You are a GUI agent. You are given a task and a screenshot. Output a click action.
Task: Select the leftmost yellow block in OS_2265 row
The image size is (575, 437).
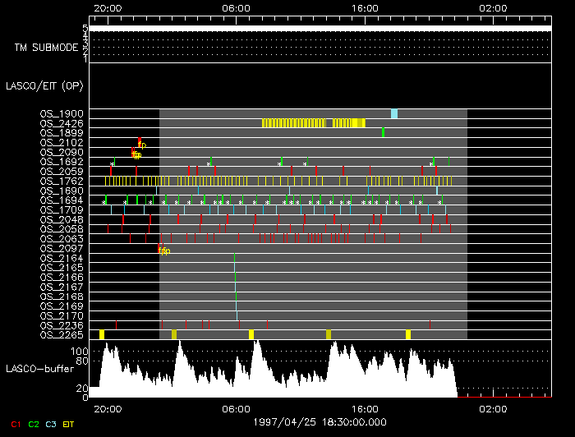(102, 334)
